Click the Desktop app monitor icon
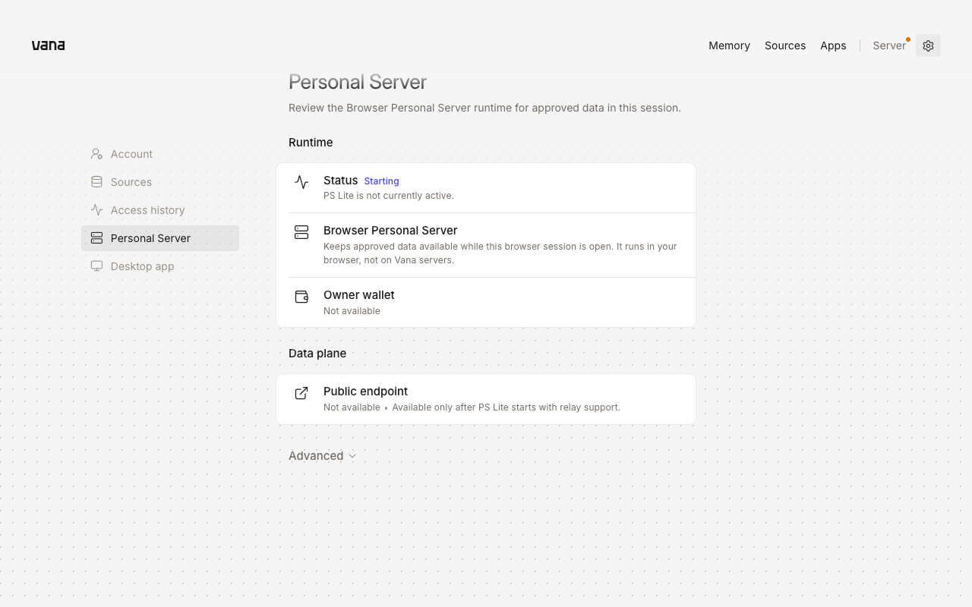Image resolution: width=972 pixels, height=607 pixels. 96,266
